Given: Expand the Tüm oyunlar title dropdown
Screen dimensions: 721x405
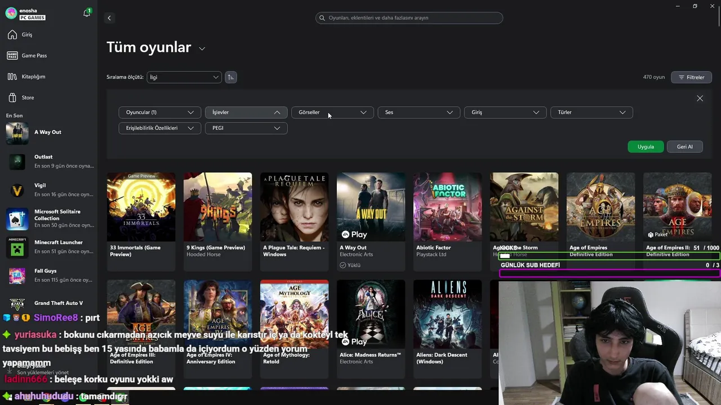Looking at the screenshot, I should click(202, 49).
